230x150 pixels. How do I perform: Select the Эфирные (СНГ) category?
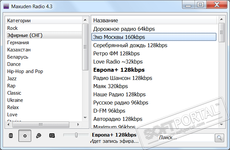pos(44,35)
